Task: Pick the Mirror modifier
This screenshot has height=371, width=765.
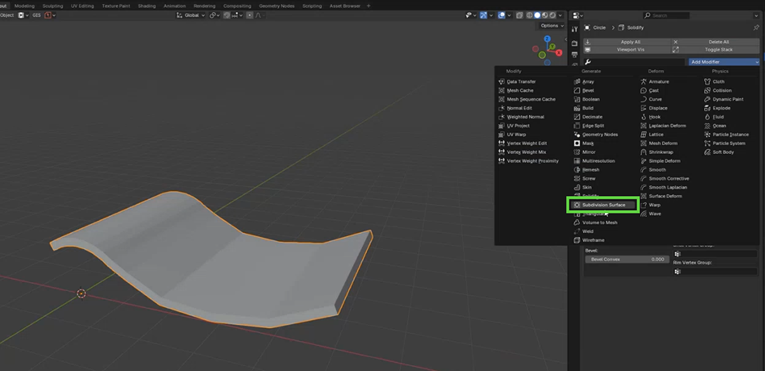Action: point(585,152)
